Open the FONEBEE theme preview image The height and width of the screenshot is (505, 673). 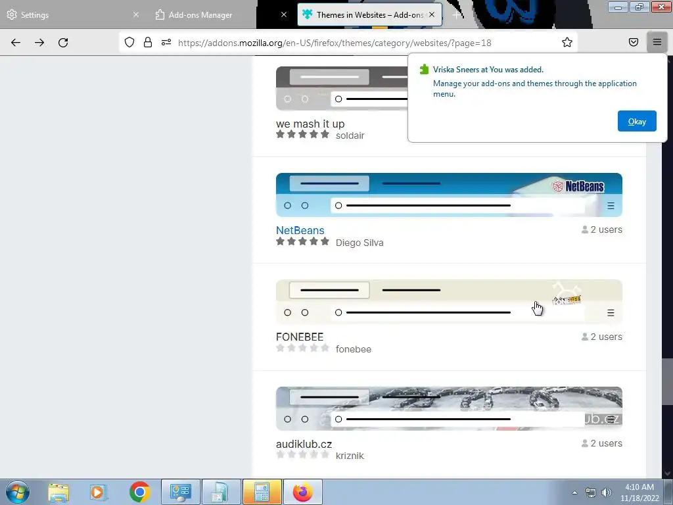coord(449,301)
